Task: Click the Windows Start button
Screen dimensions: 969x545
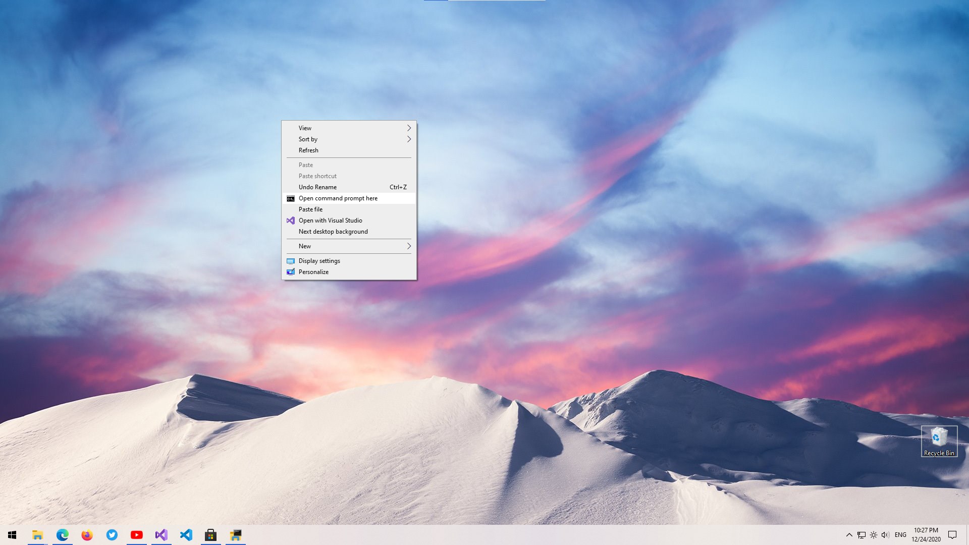Action: [12, 535]
